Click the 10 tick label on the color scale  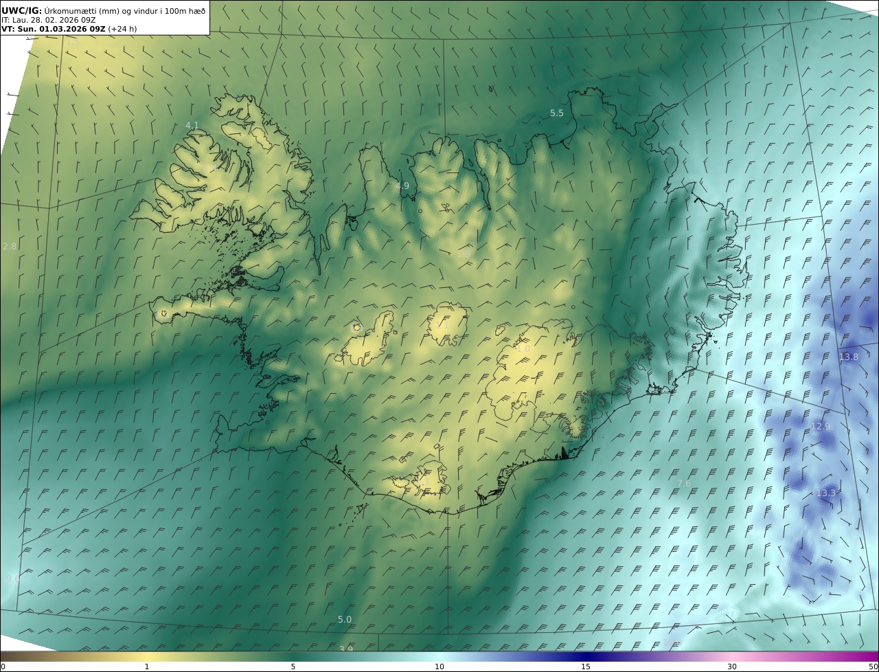[439, 667]
